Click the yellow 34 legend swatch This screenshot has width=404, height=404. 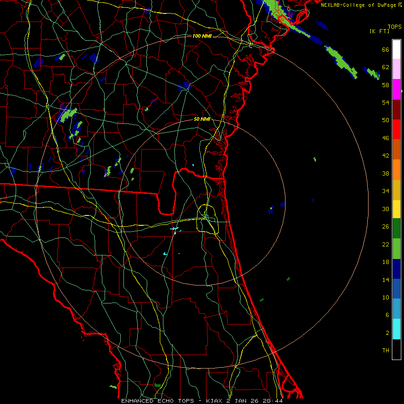point(396,209)
